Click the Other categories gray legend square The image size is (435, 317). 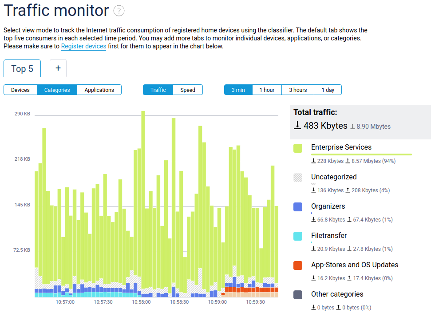pyautogui.click(x=298, y=295)
